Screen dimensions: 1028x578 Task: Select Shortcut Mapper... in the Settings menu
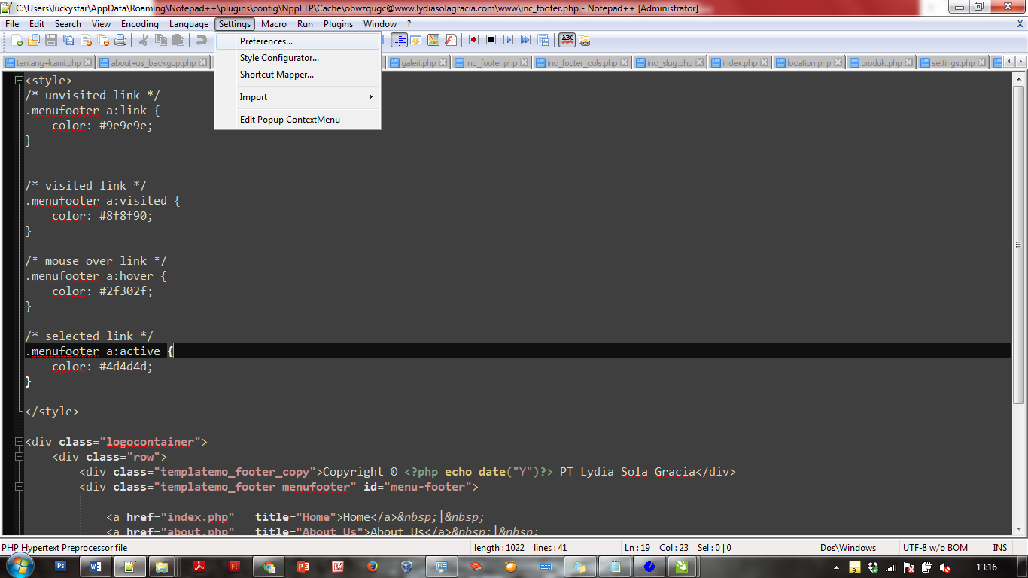pos(298,75)
